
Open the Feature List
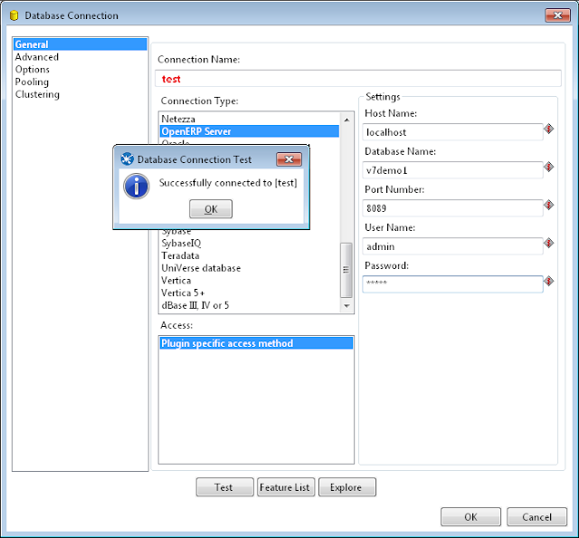pos(286,487)
